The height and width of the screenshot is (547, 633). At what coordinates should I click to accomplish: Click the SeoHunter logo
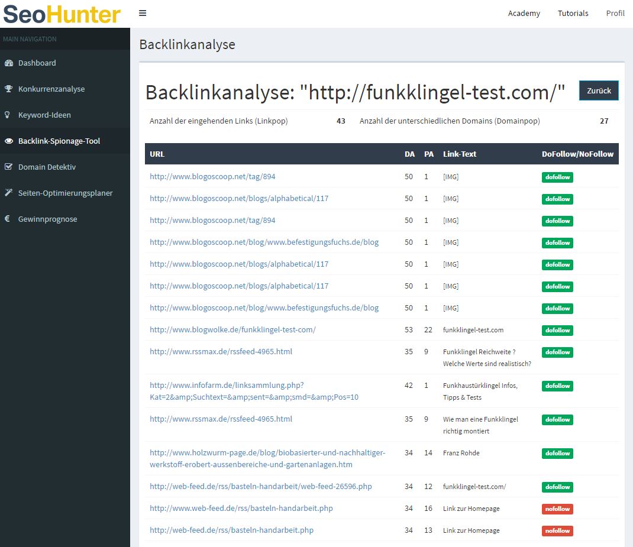(x=62, y=14)
